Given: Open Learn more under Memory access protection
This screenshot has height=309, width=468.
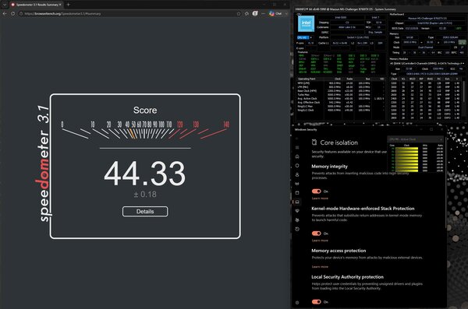Looking at the screenshot, I should [320, 266].
